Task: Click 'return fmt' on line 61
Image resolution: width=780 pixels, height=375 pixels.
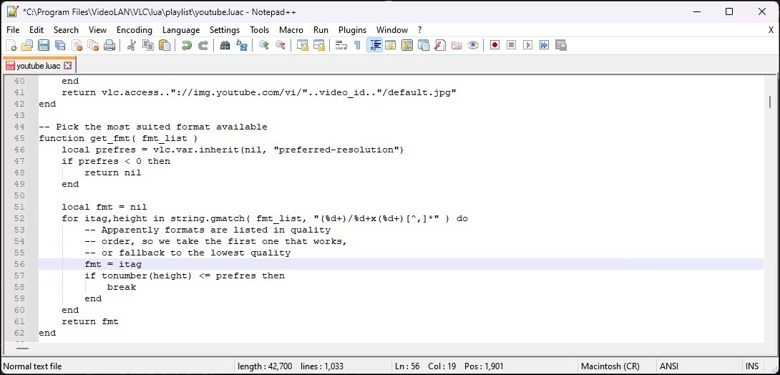Action: pyautogui.click(x=90, y=321)
